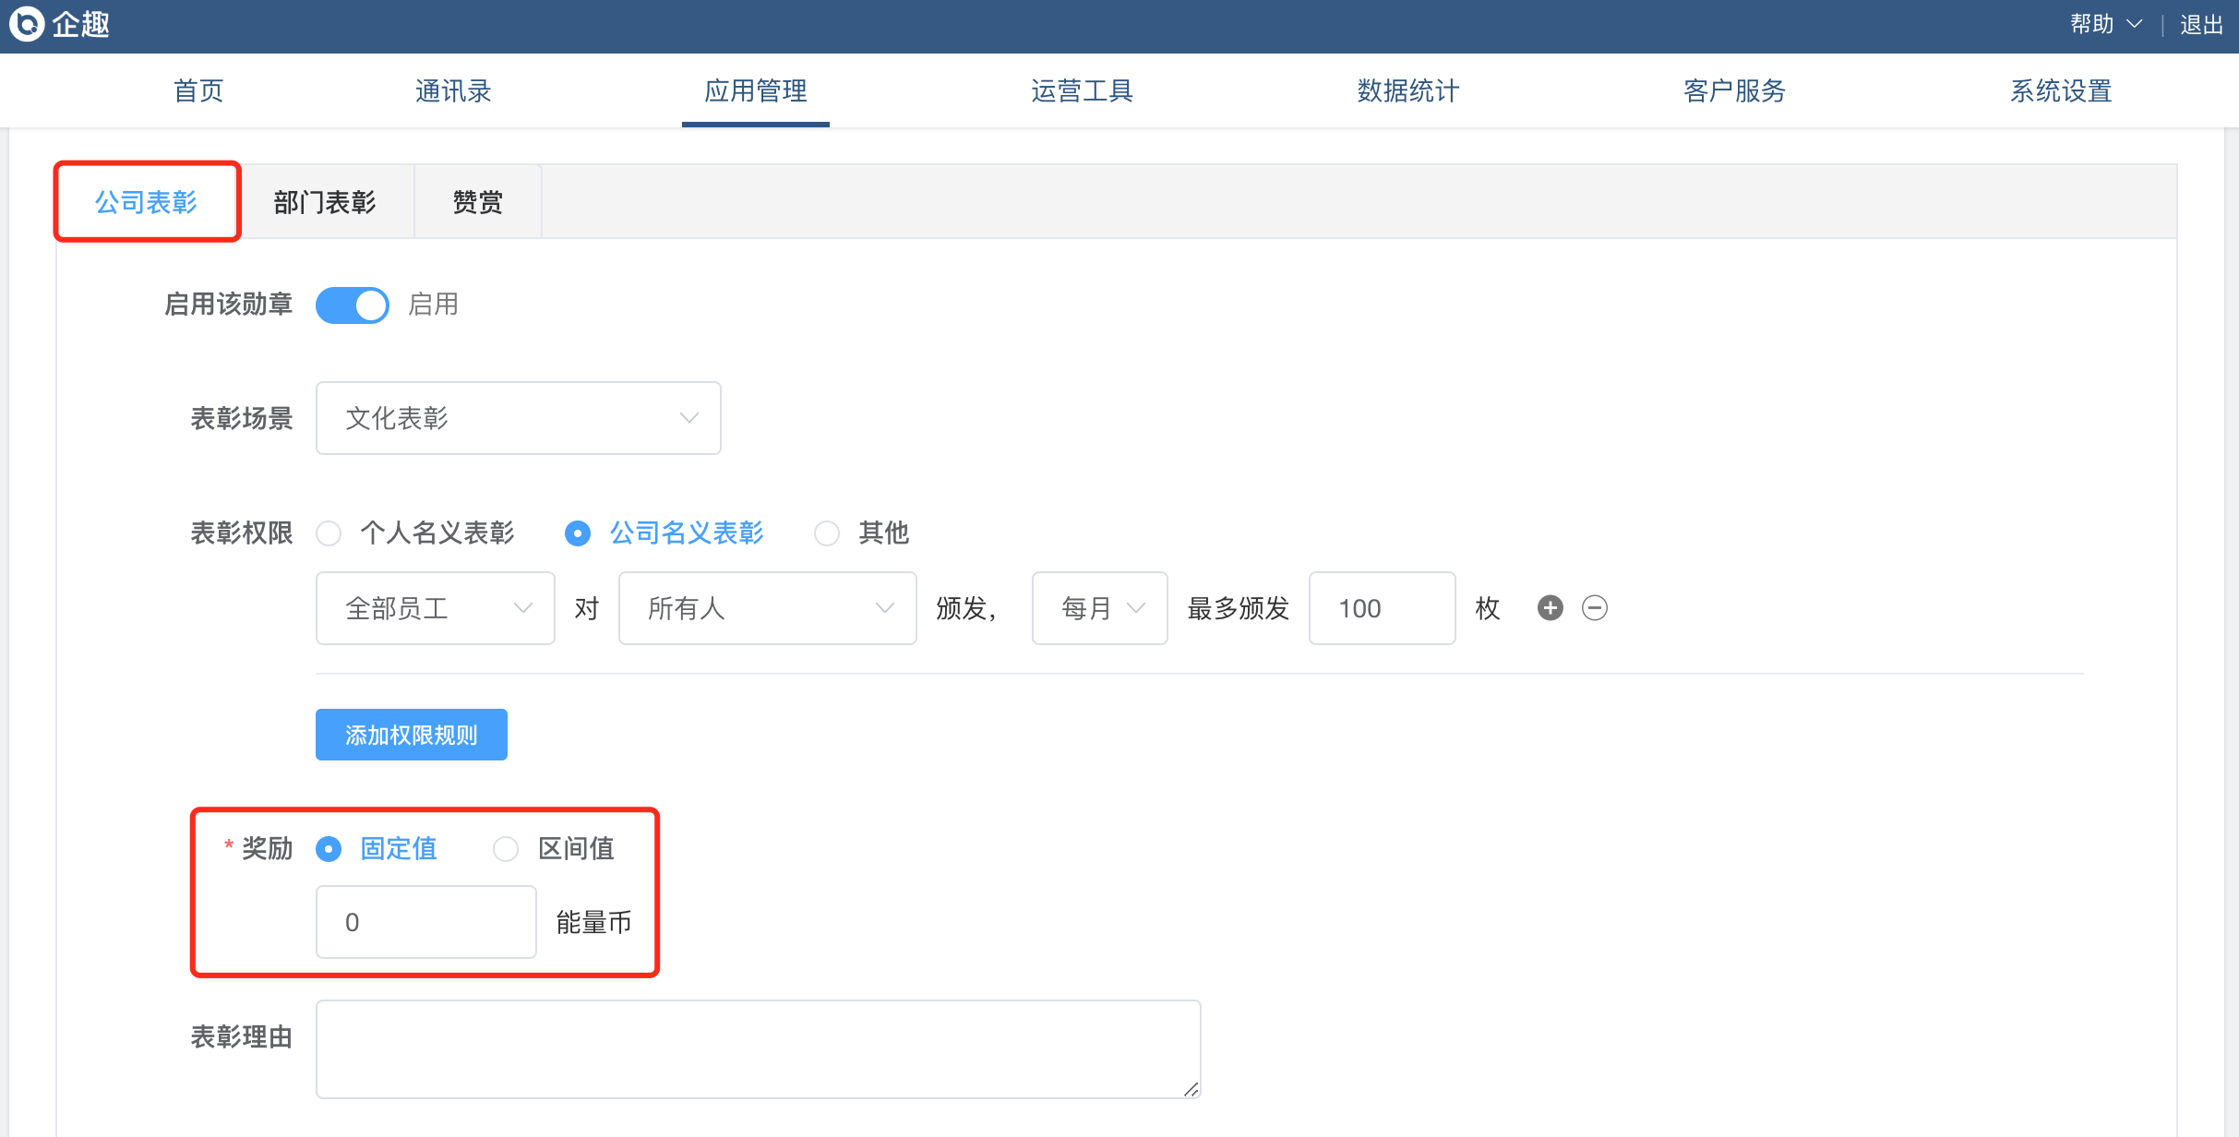Viewport: 2239px width, 1137px height.
Task: Switch to the 部门表彰 tab
Action: coord(325,202)
